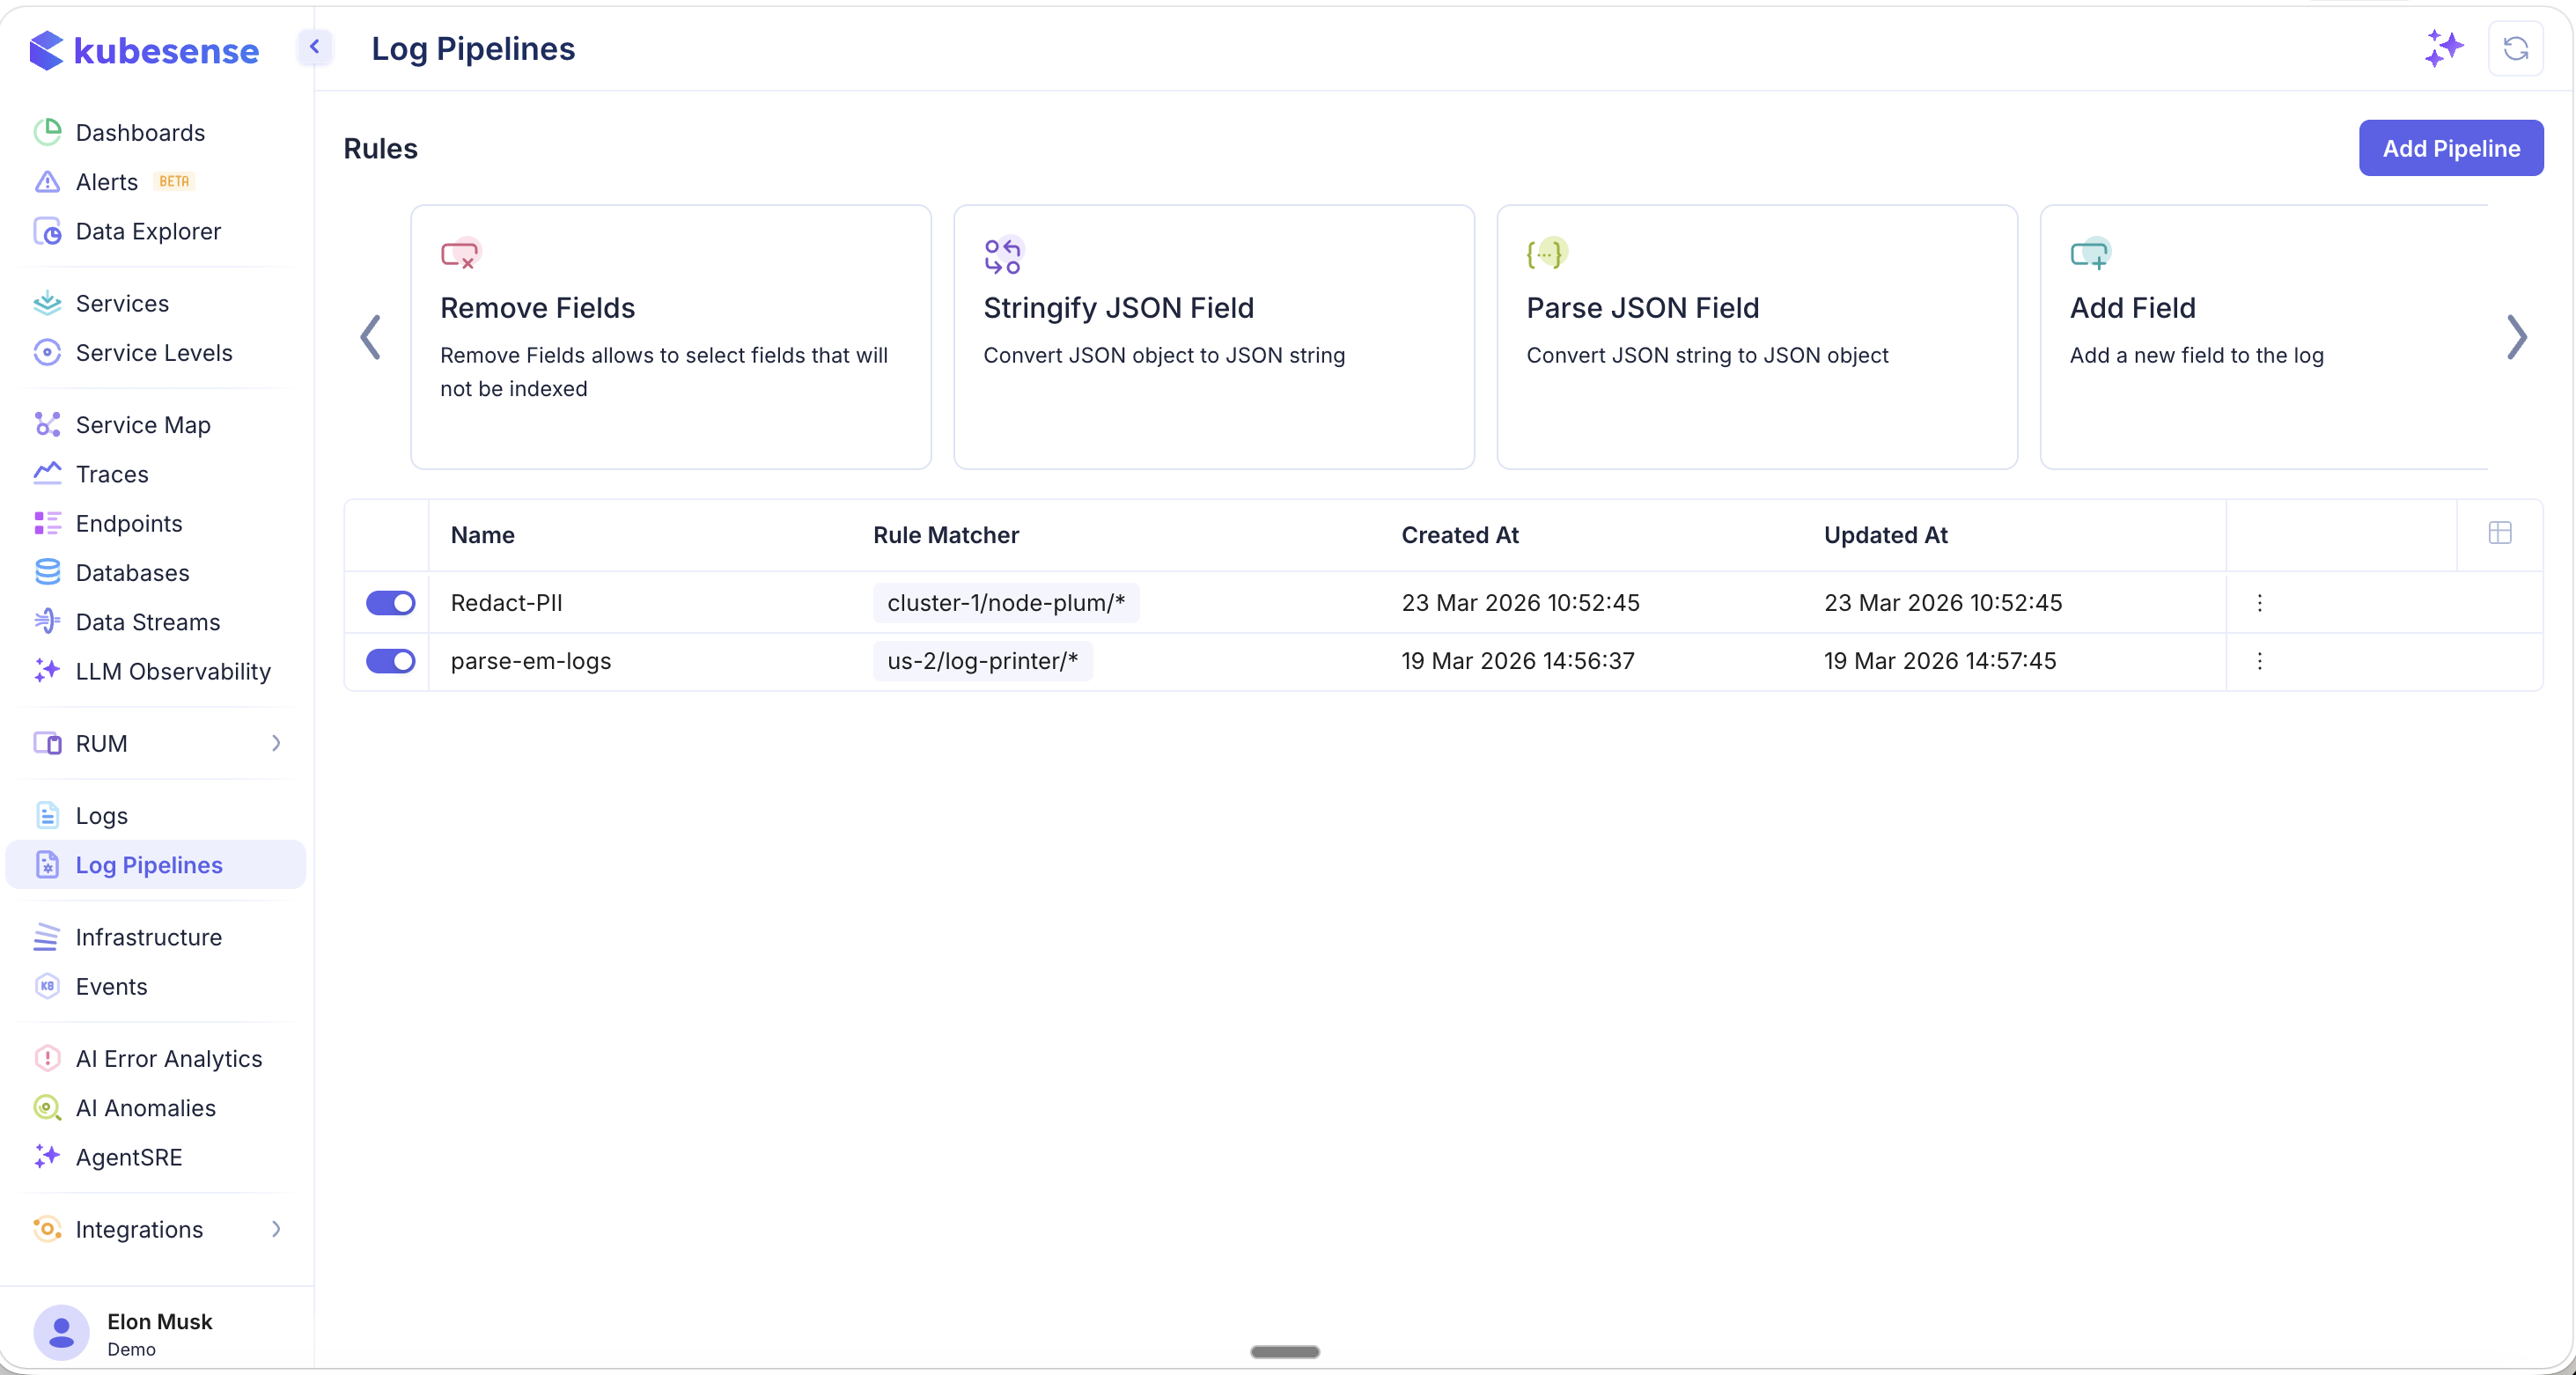Toggle the column settings grid icon
The width and height of the screenshot is (2576, 1375).
(2500, 533)
